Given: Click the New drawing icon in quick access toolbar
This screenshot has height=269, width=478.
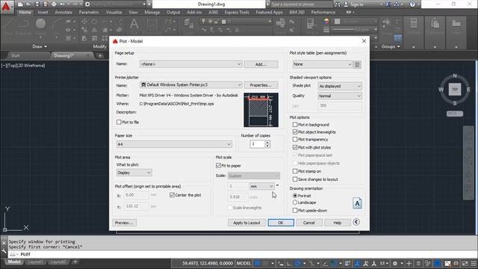Looking at the screenshot, I should click(20, 4).
